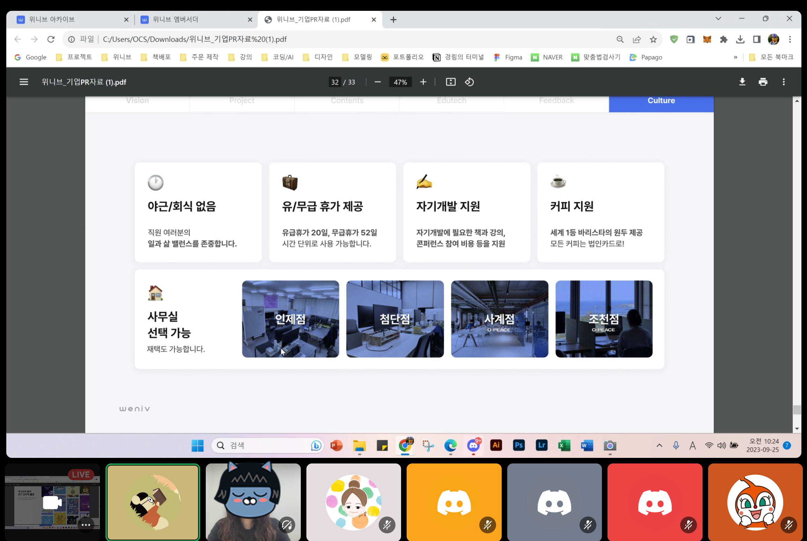Image resolution: width=807 pixels, height=541 pixels.
Task: Open Chrome extensions puzzle icon
Action: [x=724, y=39]
